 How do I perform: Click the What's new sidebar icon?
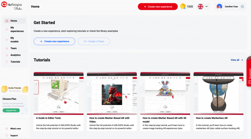(7, 129)
